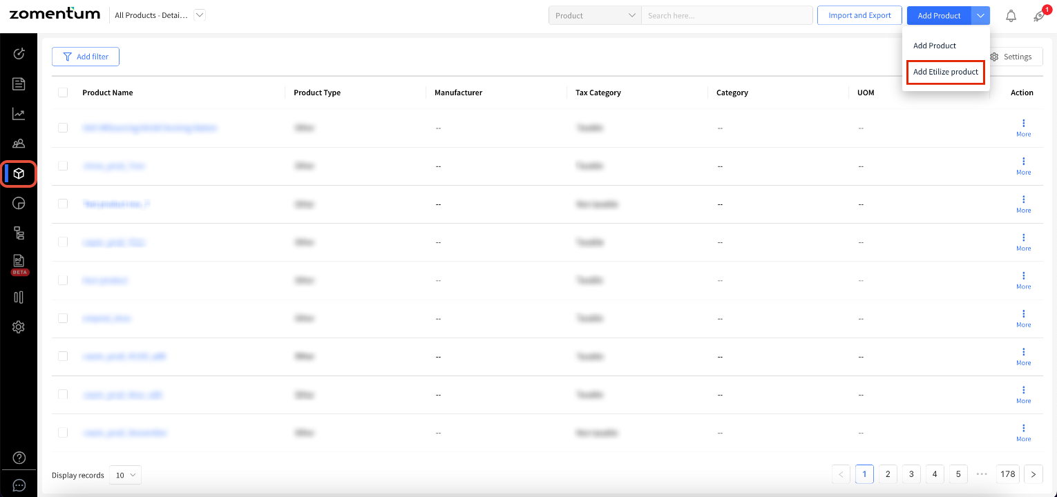Click the Category column header
The image size is (1057, 497).
732,92
